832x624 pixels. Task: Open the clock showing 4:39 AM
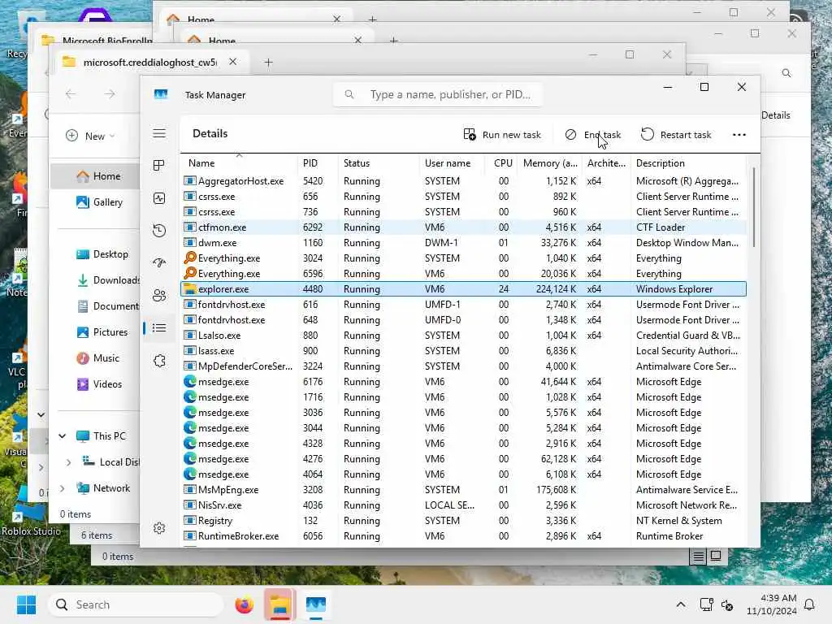(x=772, y=604)
